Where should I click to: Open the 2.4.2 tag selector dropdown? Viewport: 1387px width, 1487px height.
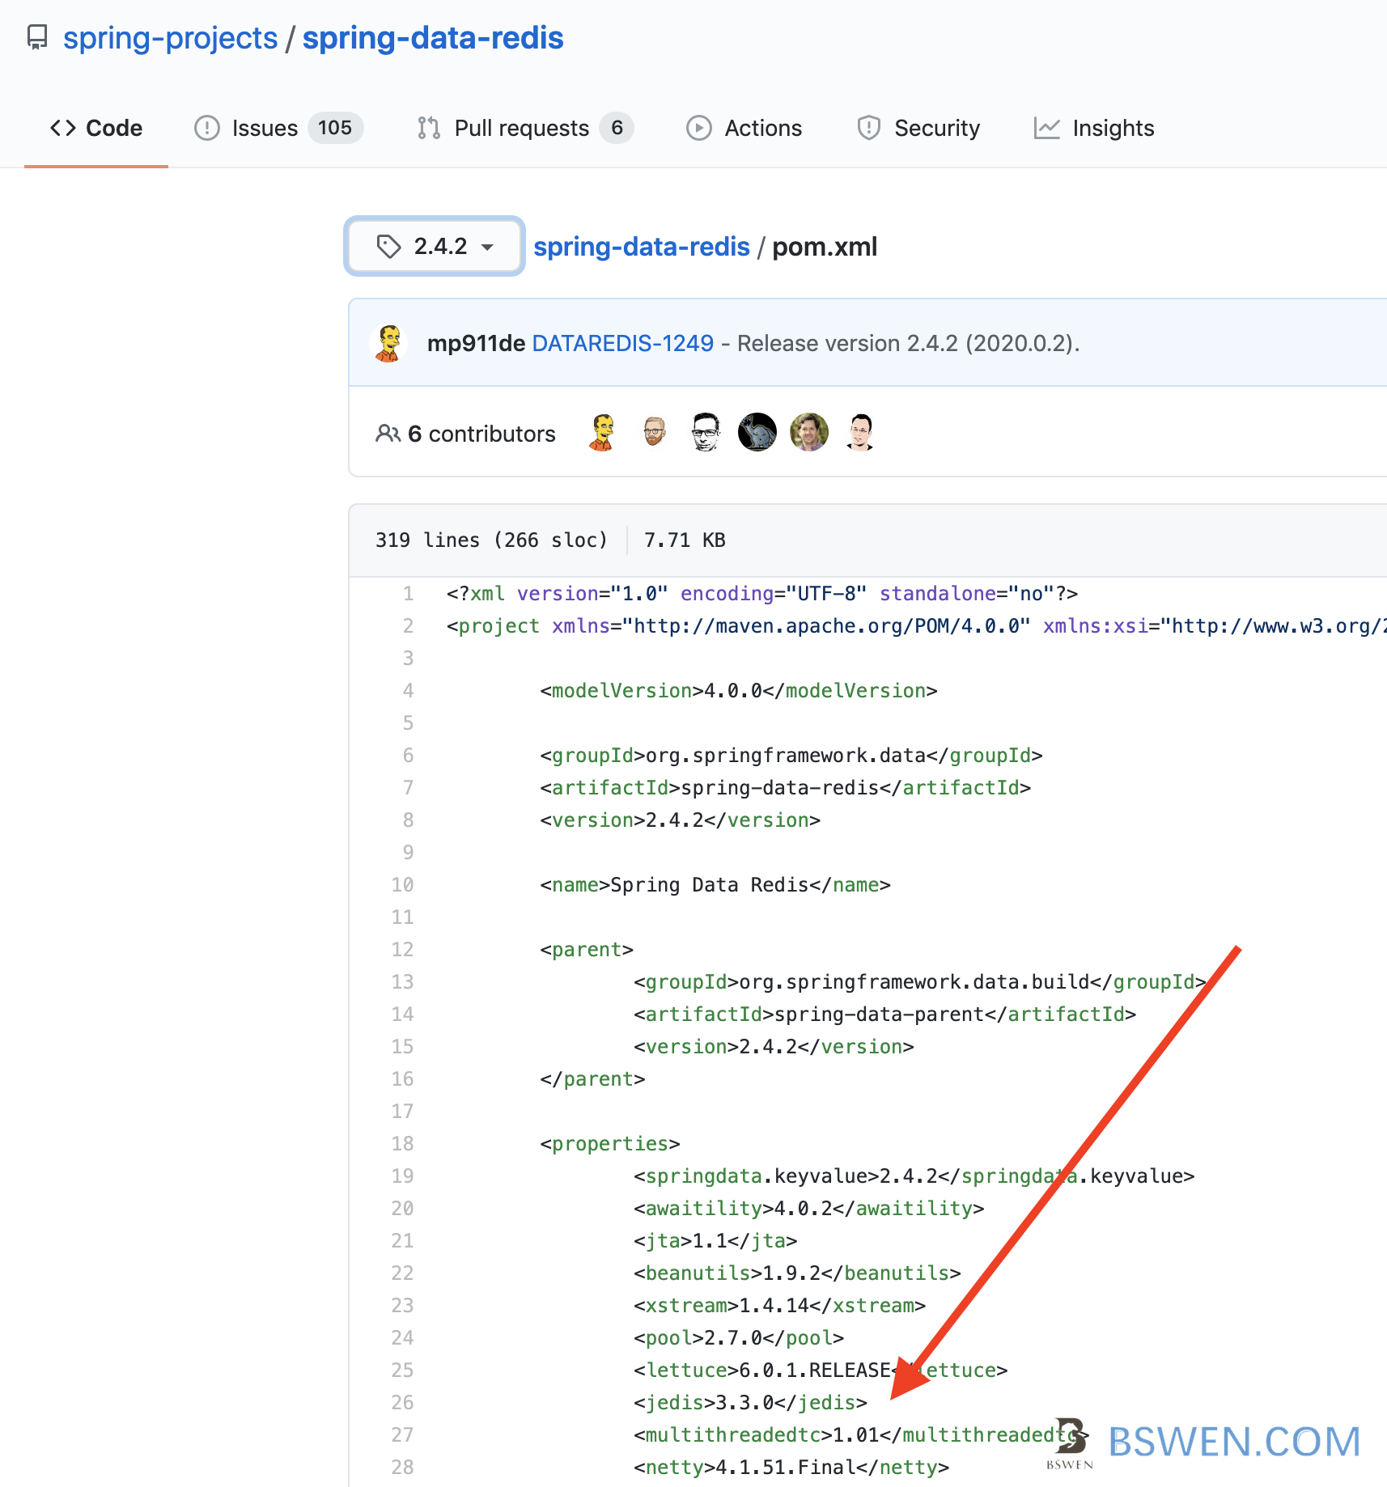(435, 246)
